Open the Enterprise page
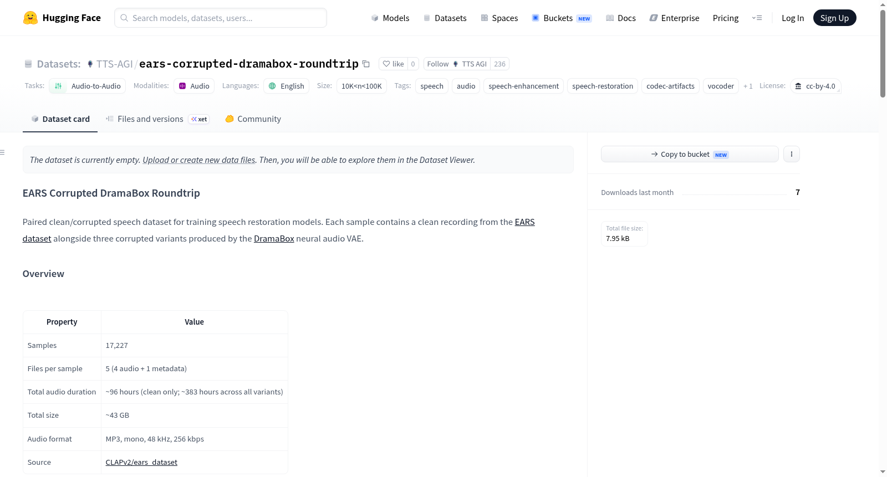Image resolution: width=887 pixels, height=477 pixels. pyautogui.click(x=674, y=18)
